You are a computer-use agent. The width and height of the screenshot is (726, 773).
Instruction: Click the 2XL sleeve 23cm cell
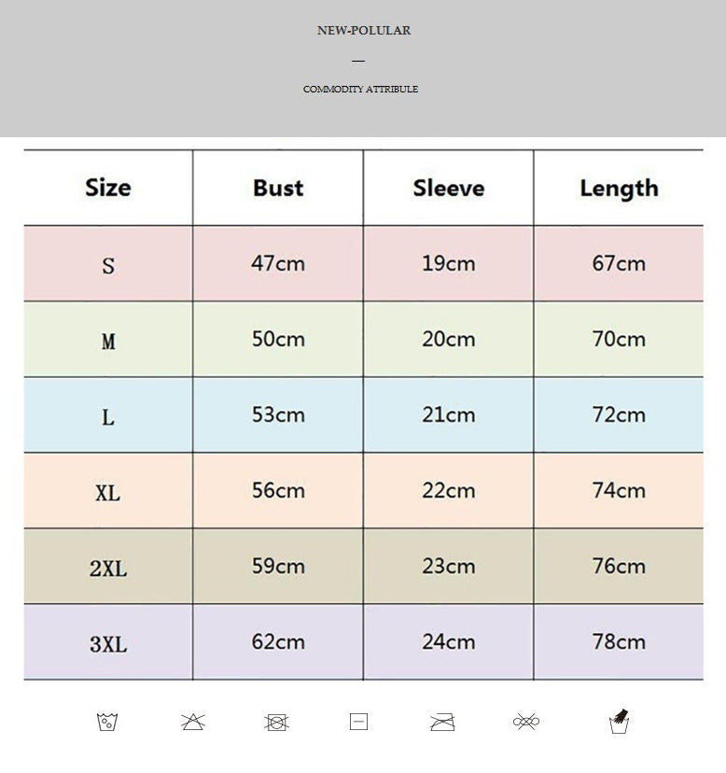[449, 566]
